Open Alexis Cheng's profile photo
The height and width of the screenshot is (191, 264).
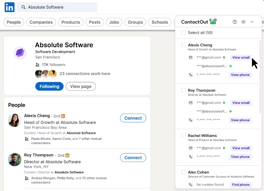(x=15, y=120)
